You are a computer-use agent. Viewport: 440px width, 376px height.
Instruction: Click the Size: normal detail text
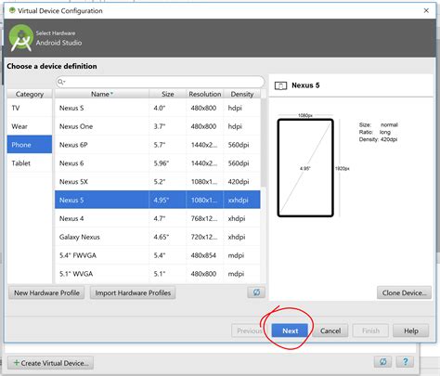pos(378,124)
